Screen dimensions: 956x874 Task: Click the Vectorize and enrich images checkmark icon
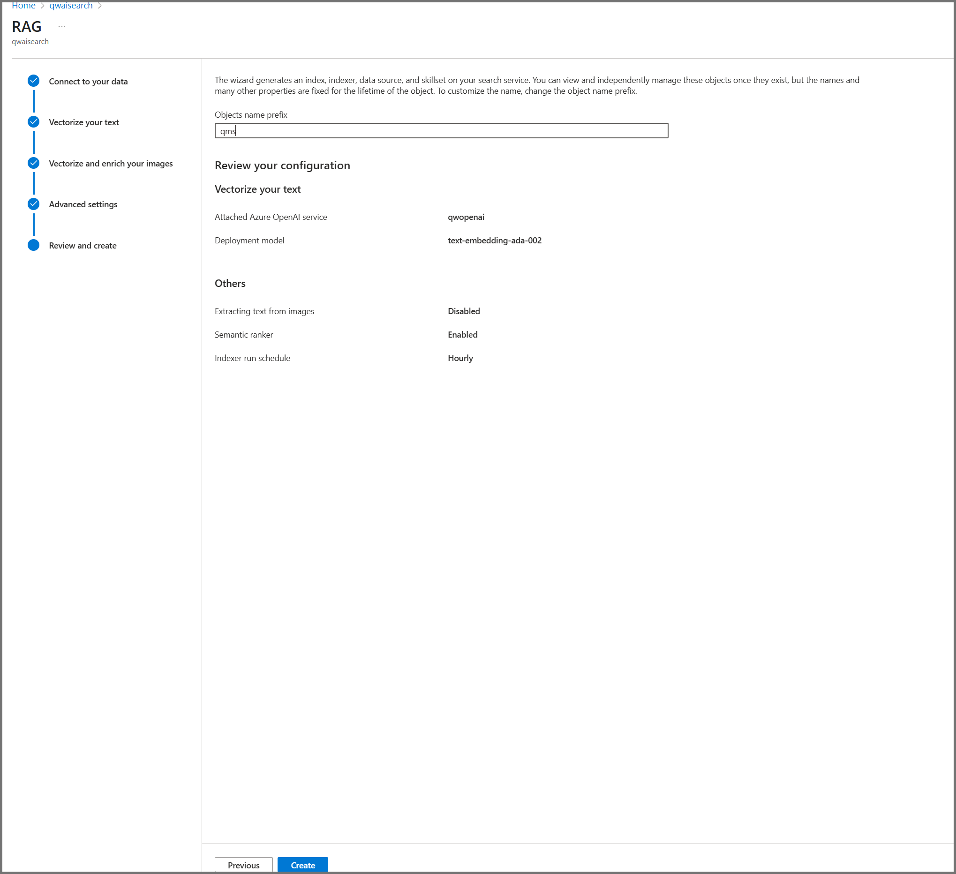pos(33,163)
